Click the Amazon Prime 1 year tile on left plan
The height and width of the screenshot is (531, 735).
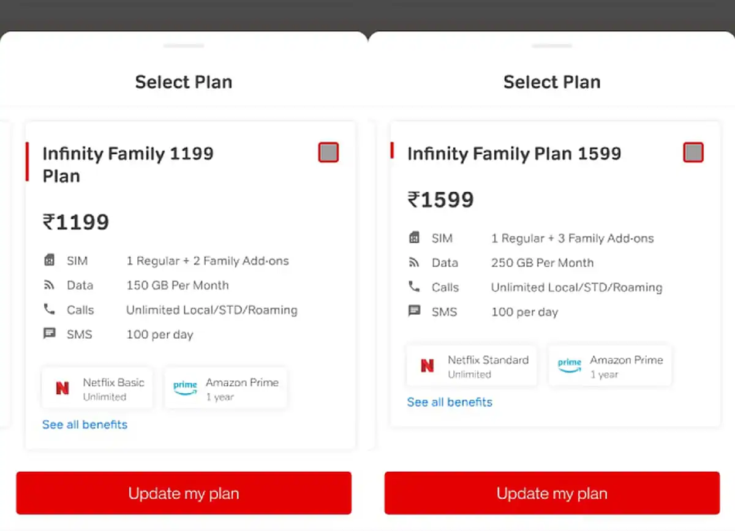(x=225, y=388)
